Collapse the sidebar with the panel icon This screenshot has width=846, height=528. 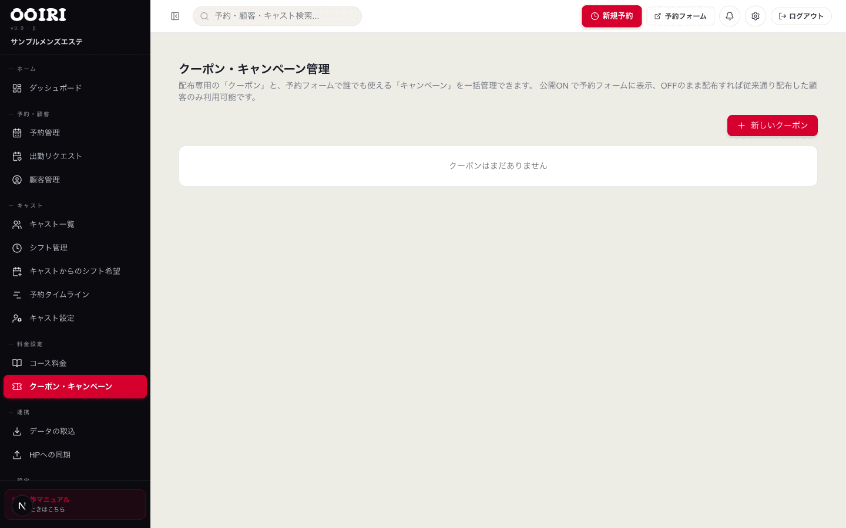coord(175,16)
